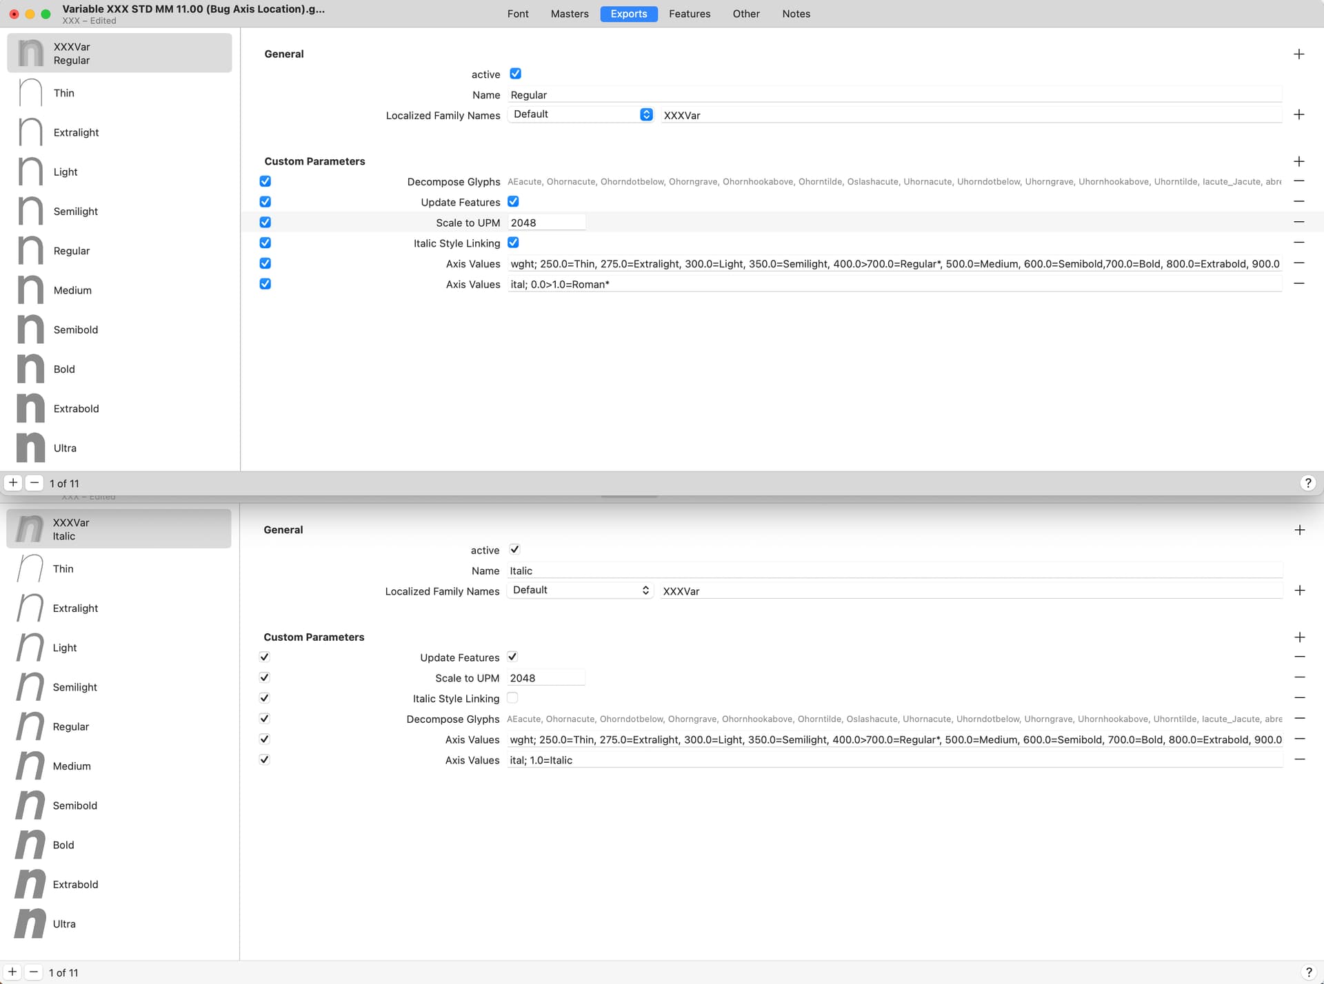Delete instance with upper minus button
Viewport: 1324px width, 984px height.
click(x=34, y=483)
